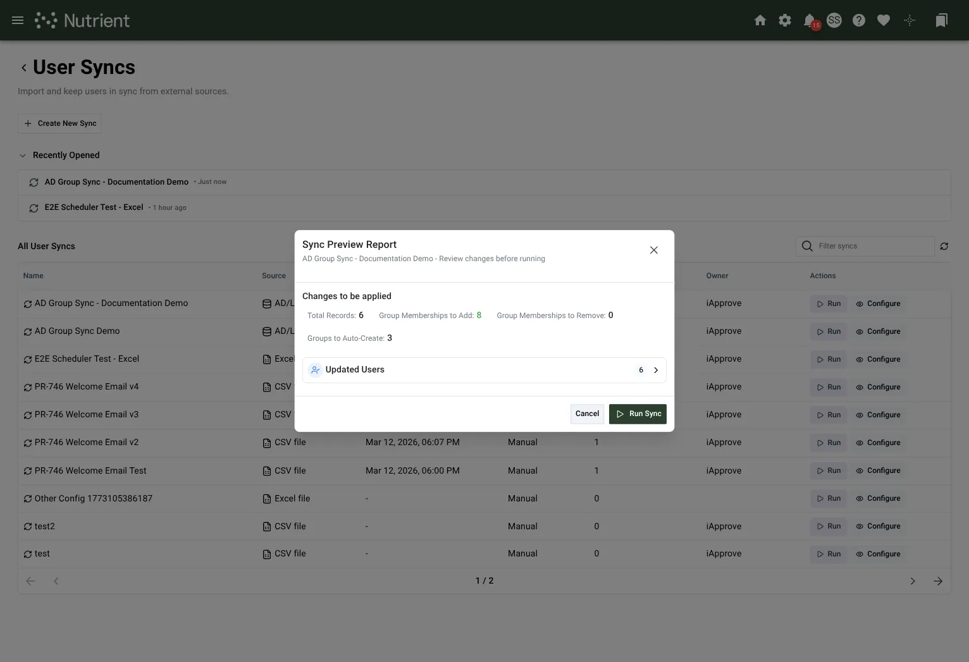Expand the Updated Users row chevron

tap(656, 370)
